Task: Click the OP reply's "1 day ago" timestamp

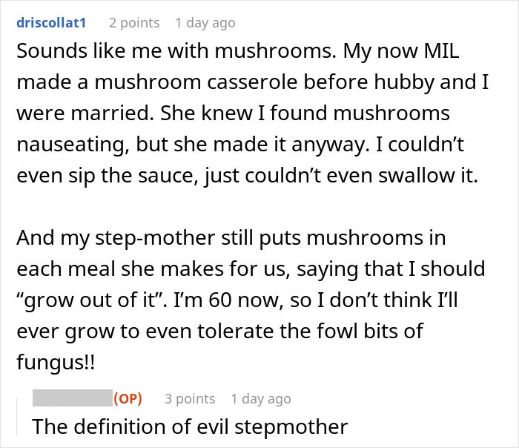Action: pos(261,399)
